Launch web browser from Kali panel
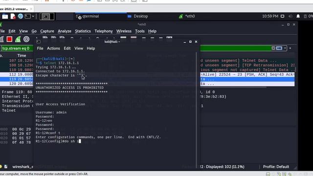Screen dimensions: 313x176 [x=21, y=16]
